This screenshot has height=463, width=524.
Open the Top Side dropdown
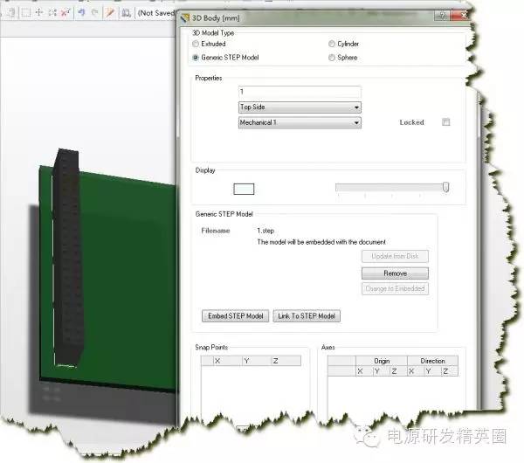coord(300,107)
